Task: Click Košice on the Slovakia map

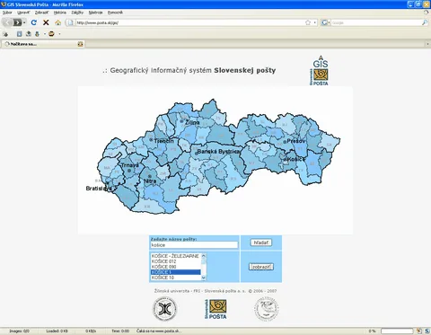Action: click(x=296, y=159)
